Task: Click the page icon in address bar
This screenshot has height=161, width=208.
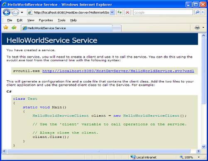Action: [29, 12]
